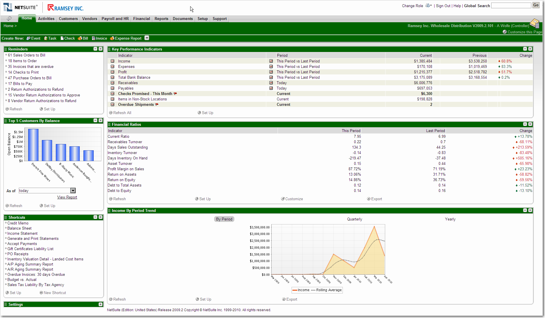Select By Period view for income trend
Viewport: 545px width, 318px height.
[224, 219]
